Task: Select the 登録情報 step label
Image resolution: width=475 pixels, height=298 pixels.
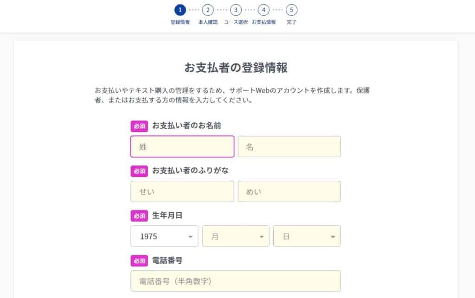Action: click(x=180, y=22)
